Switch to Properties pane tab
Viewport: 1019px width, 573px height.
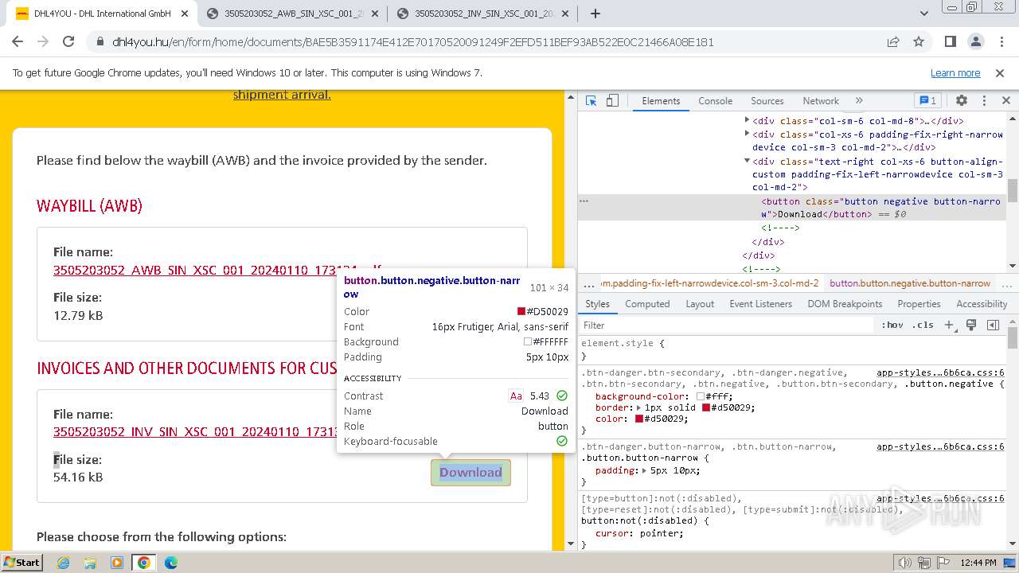pyautogui.click(x=919, y=304)
